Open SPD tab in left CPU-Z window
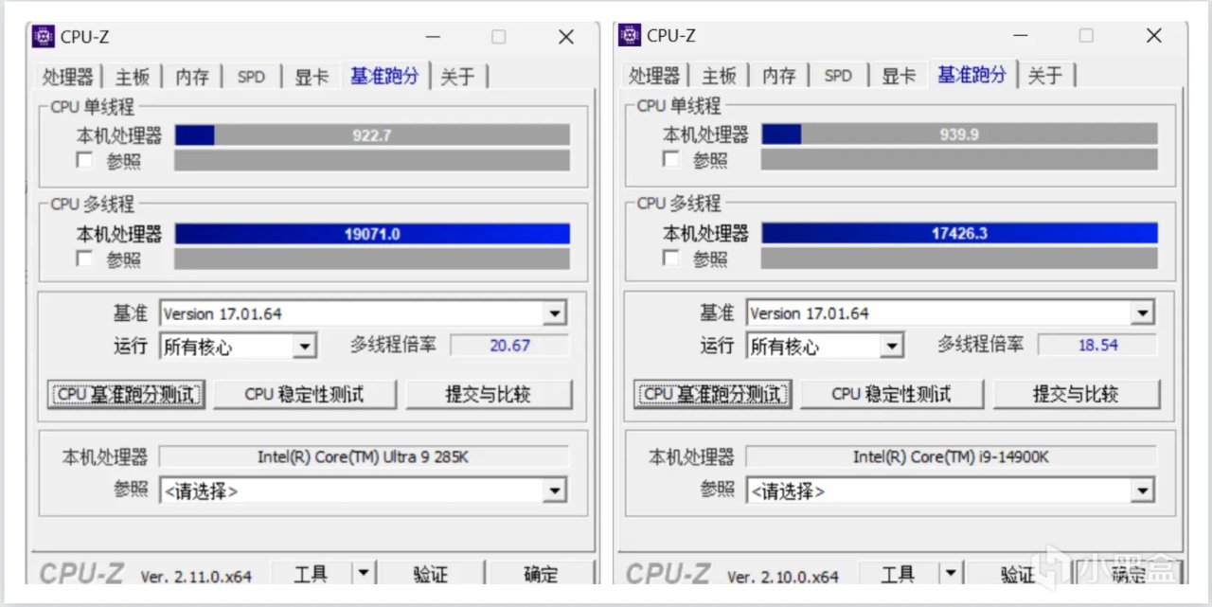1212x607 pixels. [251, 77]
